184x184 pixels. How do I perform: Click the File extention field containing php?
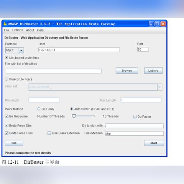coord(134,133)
